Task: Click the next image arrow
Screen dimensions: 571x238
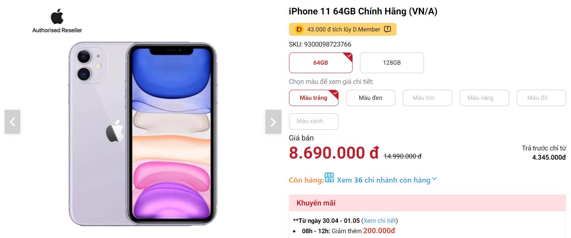Action: click(x=273, y=122)
